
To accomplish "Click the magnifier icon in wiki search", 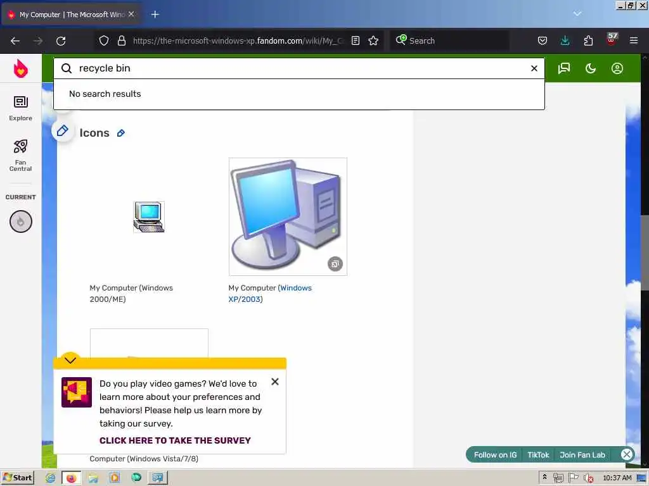I will [67, 68].
